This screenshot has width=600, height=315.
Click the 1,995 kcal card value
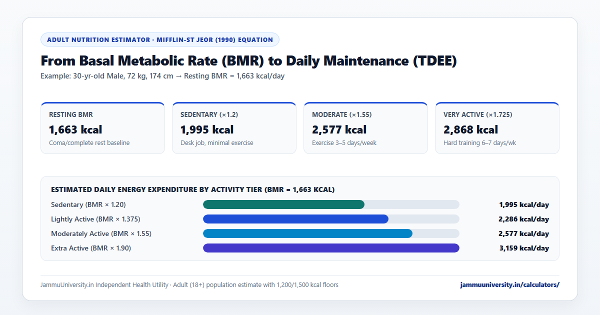click(x=207, y=129)
